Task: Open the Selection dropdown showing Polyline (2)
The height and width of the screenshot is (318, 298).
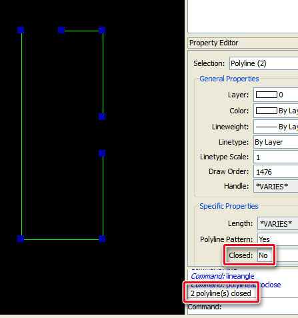Action: pos(264,63)
